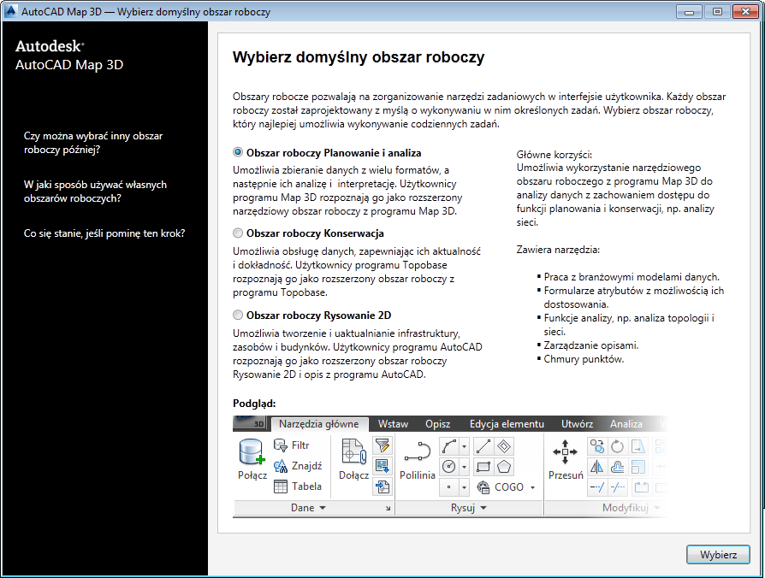This screenshot has width=765, height=578.
Task: Click the trim dashed-line icon
Action: (596, 487)
